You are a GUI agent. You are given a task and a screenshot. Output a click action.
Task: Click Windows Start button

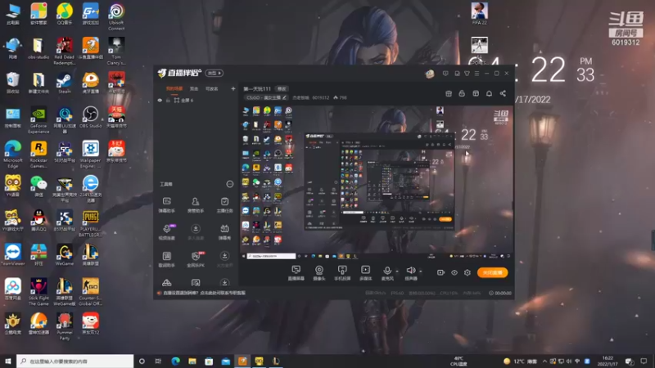[7, 361]
